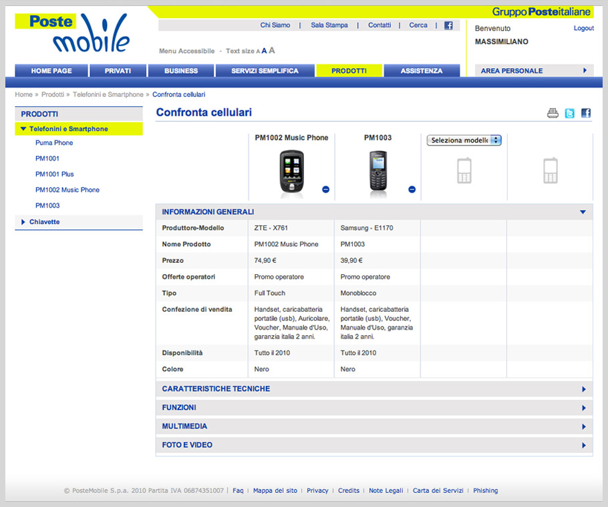Expand the Foto e Video section
Image resolution: width=608 pixels, height=507 pixels.
pyautogui.click(x=374, y=445)
